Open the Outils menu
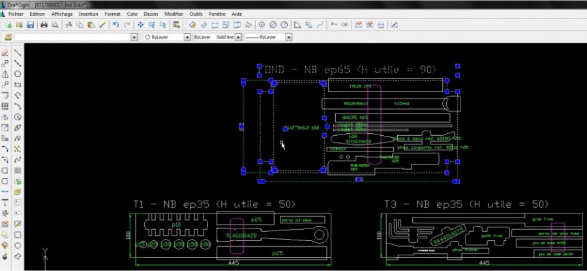This screenshot has height=271, width=587. 196,13
